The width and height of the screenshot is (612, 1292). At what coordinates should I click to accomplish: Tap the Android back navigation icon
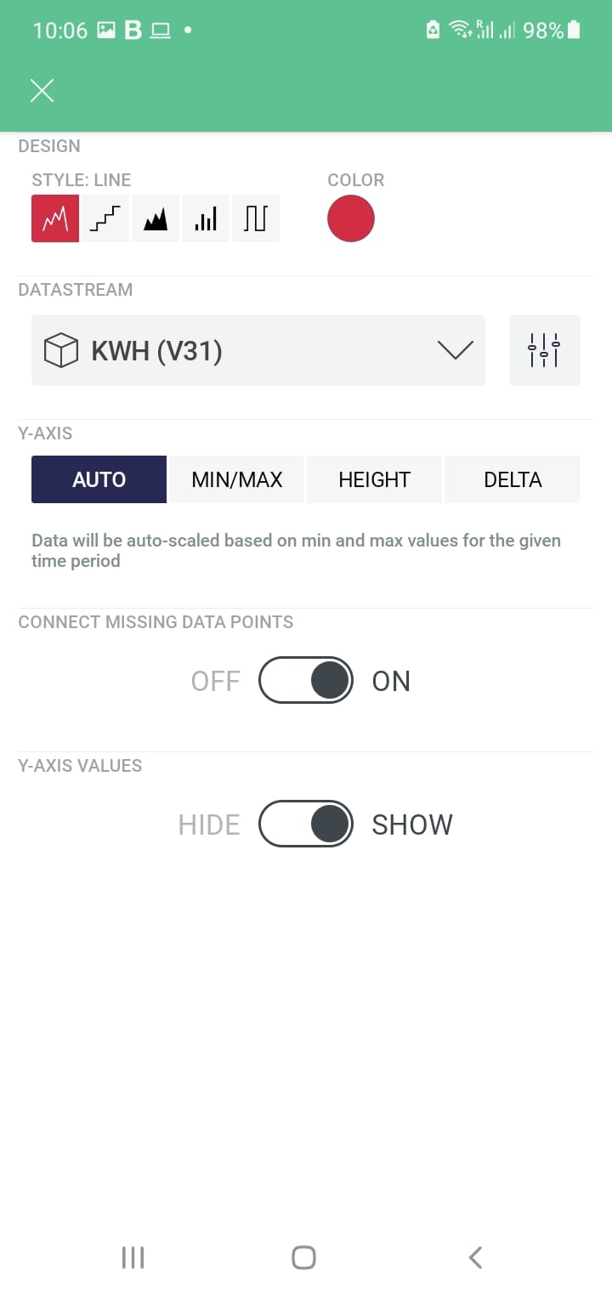pyautogui.click(x=475, y=1257)
